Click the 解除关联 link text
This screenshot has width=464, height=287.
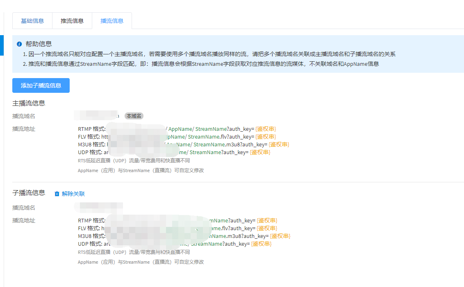[x=73, y=194]
